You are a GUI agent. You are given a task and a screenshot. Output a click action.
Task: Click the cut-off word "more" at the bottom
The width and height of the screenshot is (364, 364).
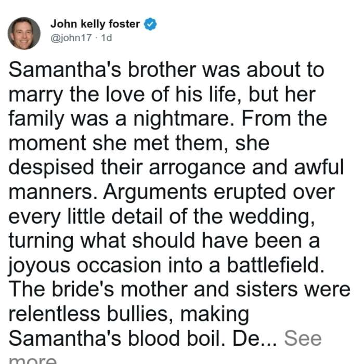pyautogui.click(x=32, y=360)
